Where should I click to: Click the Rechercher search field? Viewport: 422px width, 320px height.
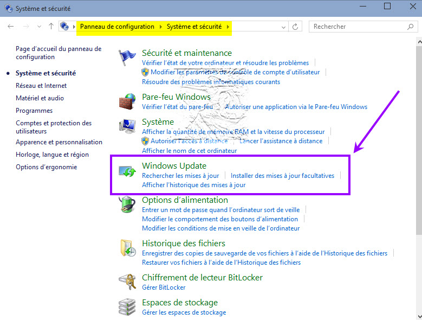358,26
